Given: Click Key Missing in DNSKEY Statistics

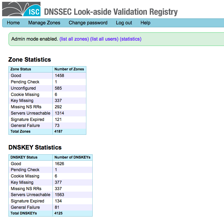Looking at the screenshot, I should pyautogui.click(x=22, y=183).
